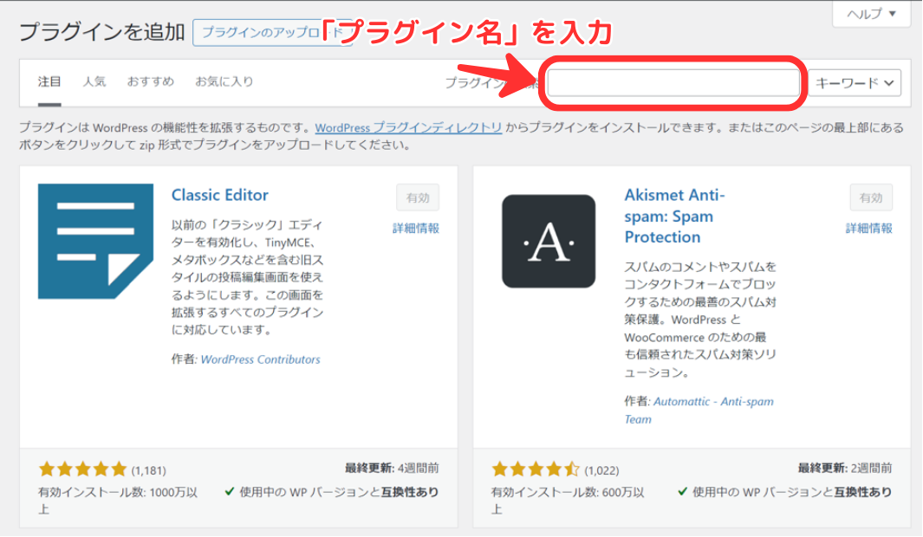
Task: Click the Akismet description text
Action: pyautogui.click(x=700, y=320)
